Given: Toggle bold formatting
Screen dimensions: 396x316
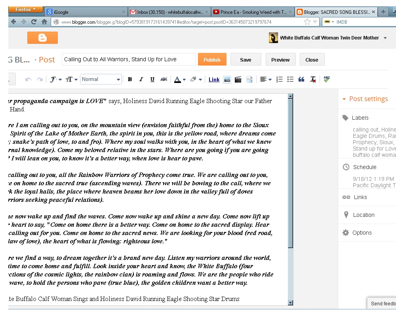Looking at the screenshot, I should click(130, 79).
